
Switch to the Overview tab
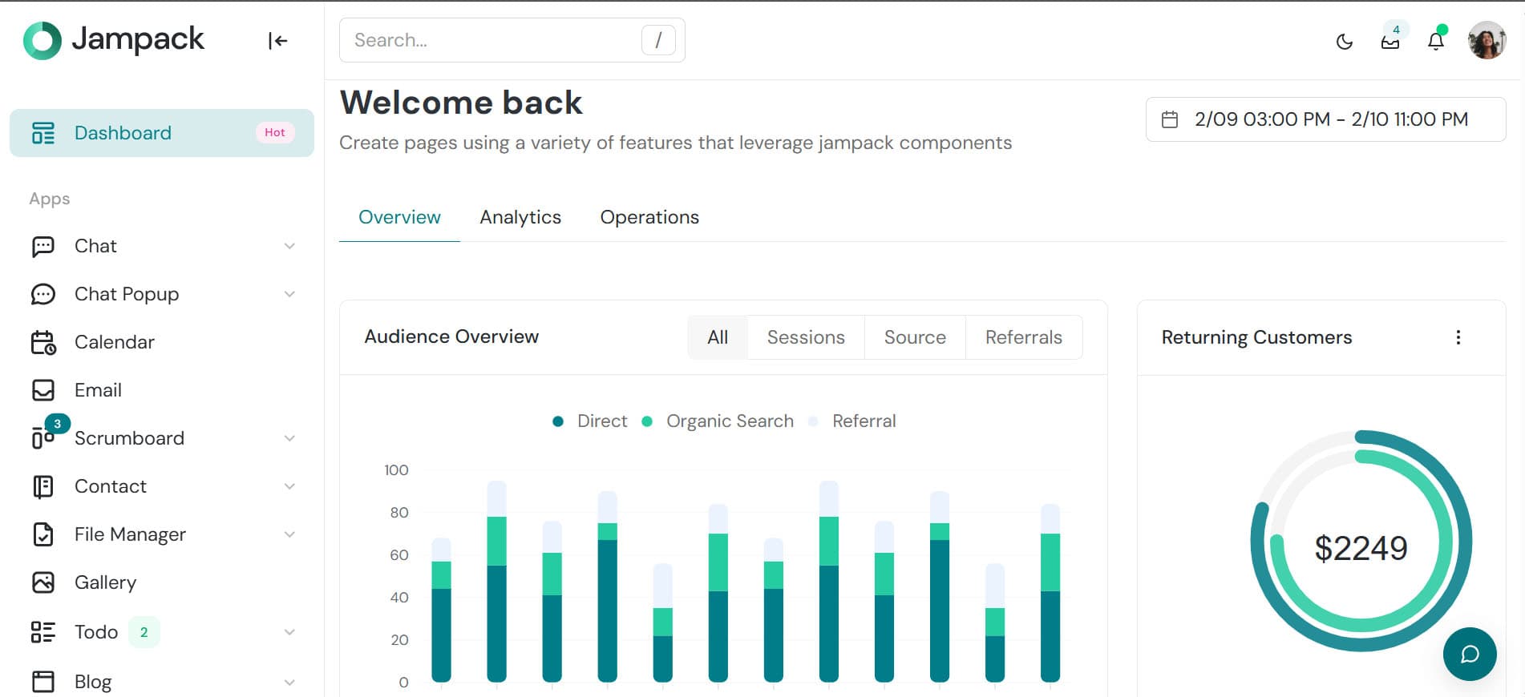[x=399, y=217]
